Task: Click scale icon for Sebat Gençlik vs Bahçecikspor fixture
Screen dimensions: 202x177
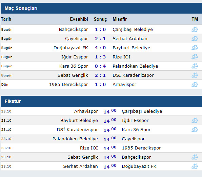Action: click(195, 157)
